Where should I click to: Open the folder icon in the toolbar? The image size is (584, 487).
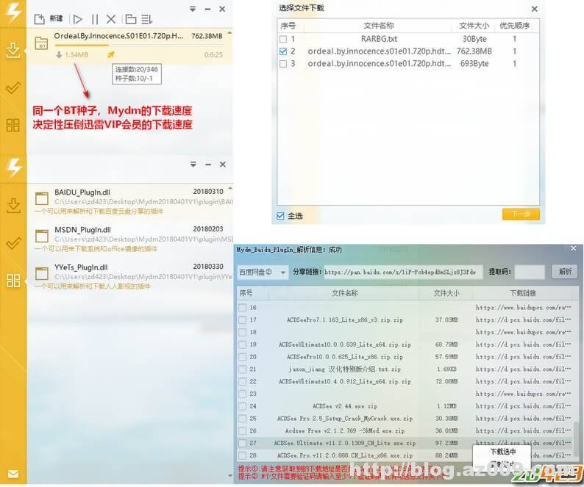tap(131, 19)
